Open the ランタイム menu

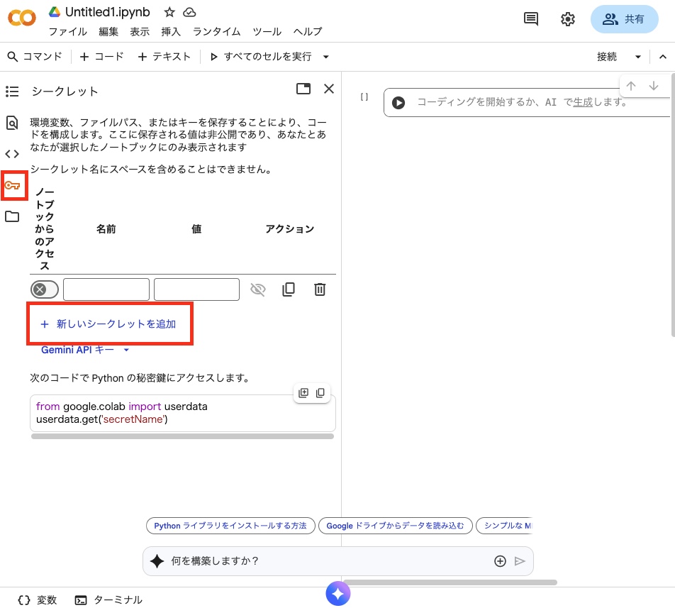point(217,31)
